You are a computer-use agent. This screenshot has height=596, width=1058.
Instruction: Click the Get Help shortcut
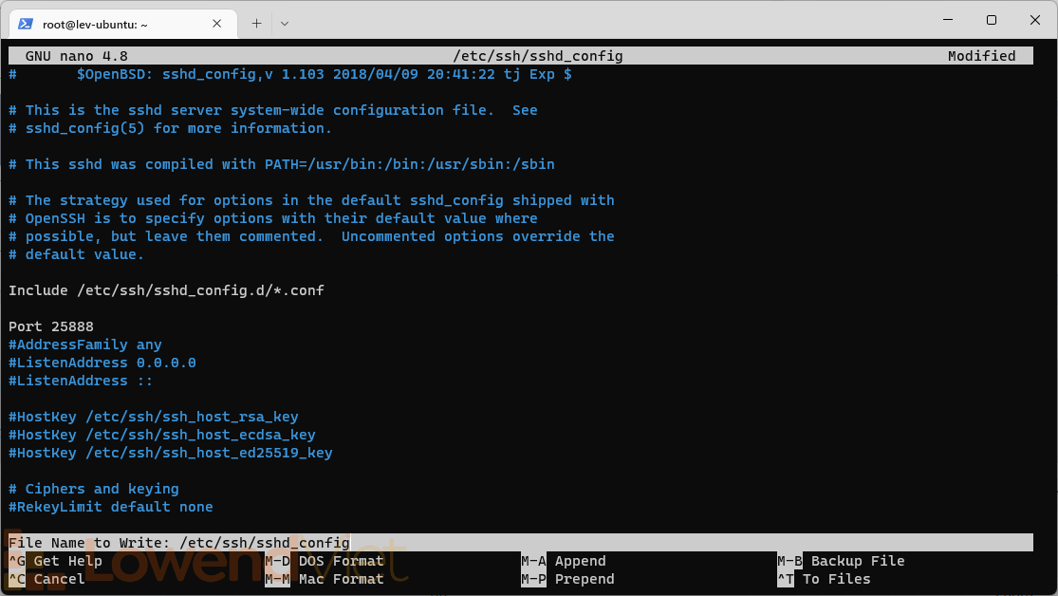click(x=57, y=561)
